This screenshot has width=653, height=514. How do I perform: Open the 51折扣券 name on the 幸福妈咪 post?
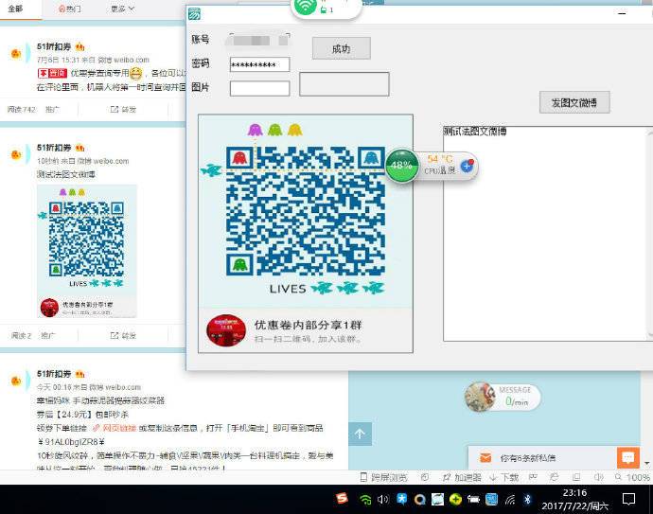point(54,374)
